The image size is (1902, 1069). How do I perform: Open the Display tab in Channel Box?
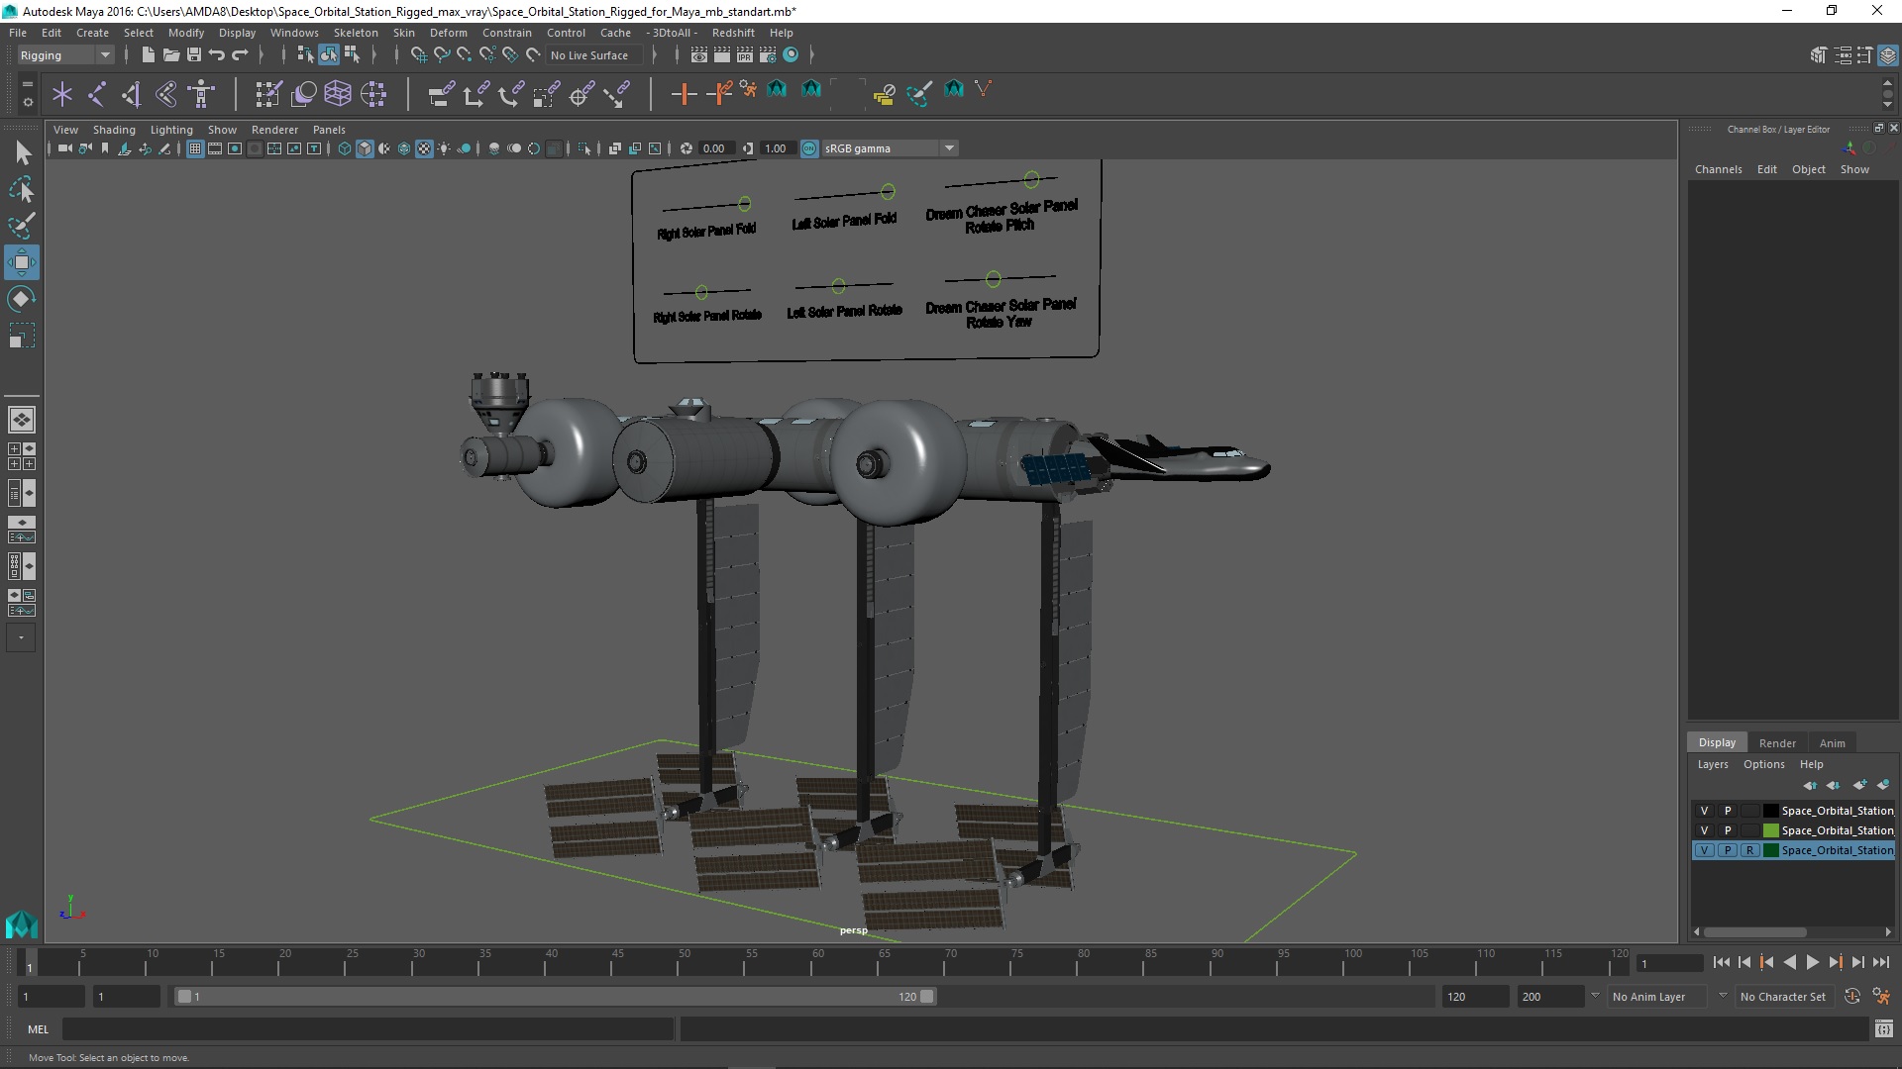(1717, 741)
